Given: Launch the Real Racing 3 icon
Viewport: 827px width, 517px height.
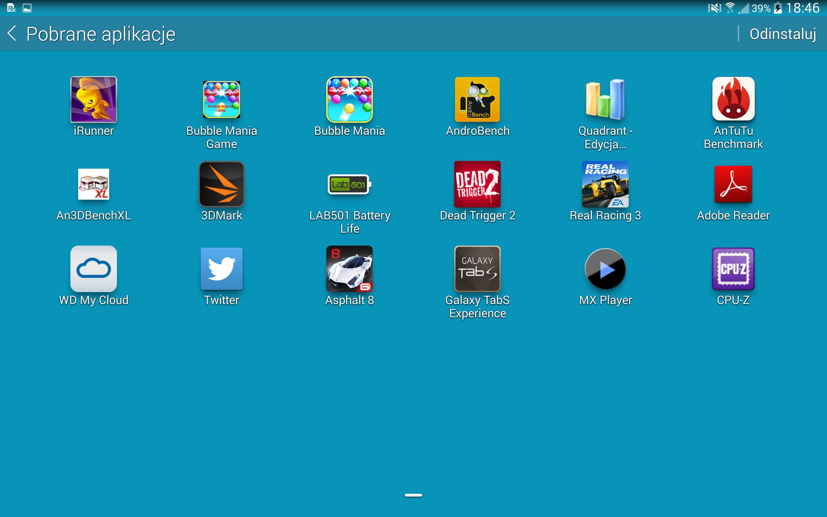Looking at the screenshot, I should (605, 184).
